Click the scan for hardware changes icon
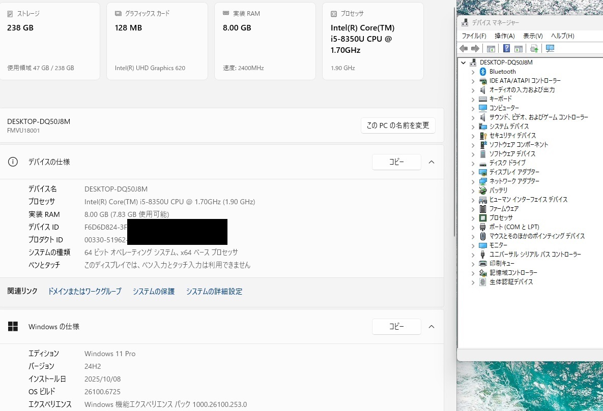Image resolution: width=603 pixels, height=411 pixels. point(550,48)
